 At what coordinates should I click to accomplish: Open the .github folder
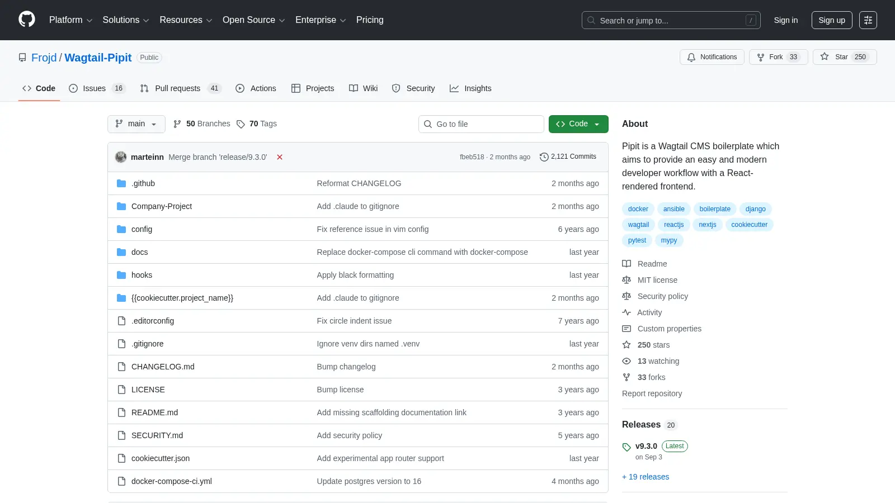pyautogui.click(x=143, y=183)
